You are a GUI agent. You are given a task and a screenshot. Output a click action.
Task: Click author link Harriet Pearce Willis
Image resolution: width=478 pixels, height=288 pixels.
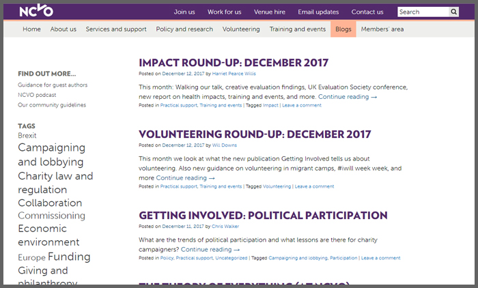(234, 74)
